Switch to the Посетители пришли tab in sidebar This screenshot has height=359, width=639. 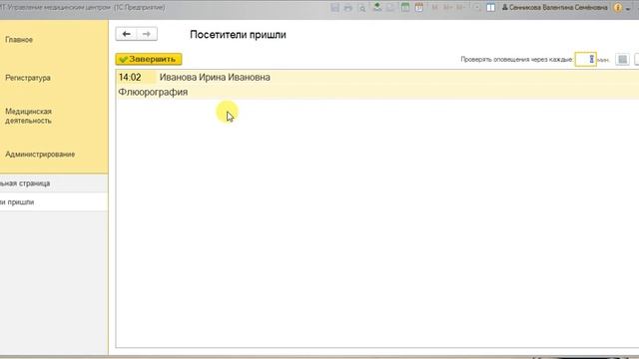point(54,202)
